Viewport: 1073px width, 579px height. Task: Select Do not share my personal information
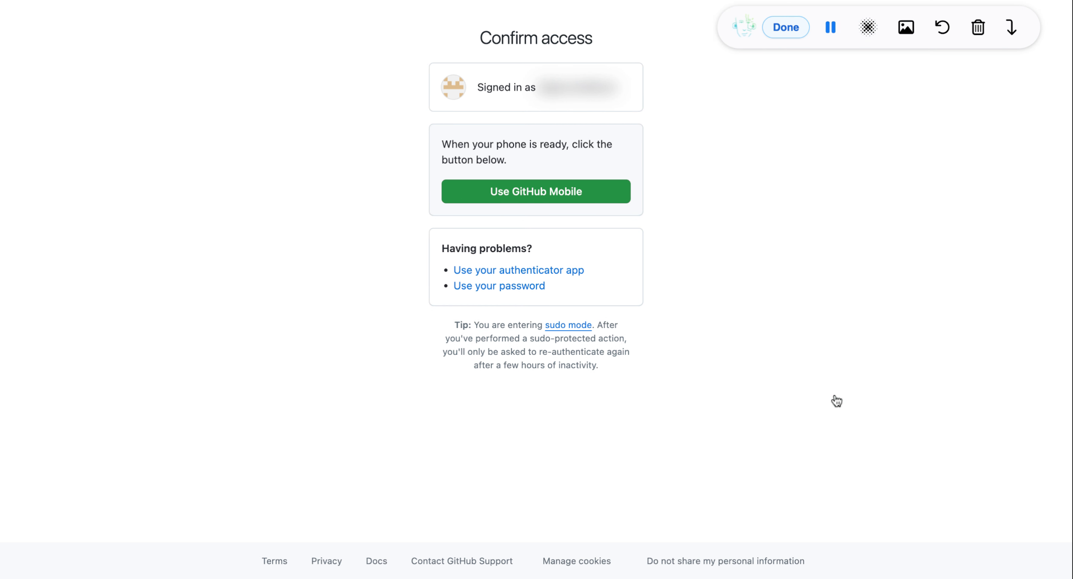coord(725,561)
